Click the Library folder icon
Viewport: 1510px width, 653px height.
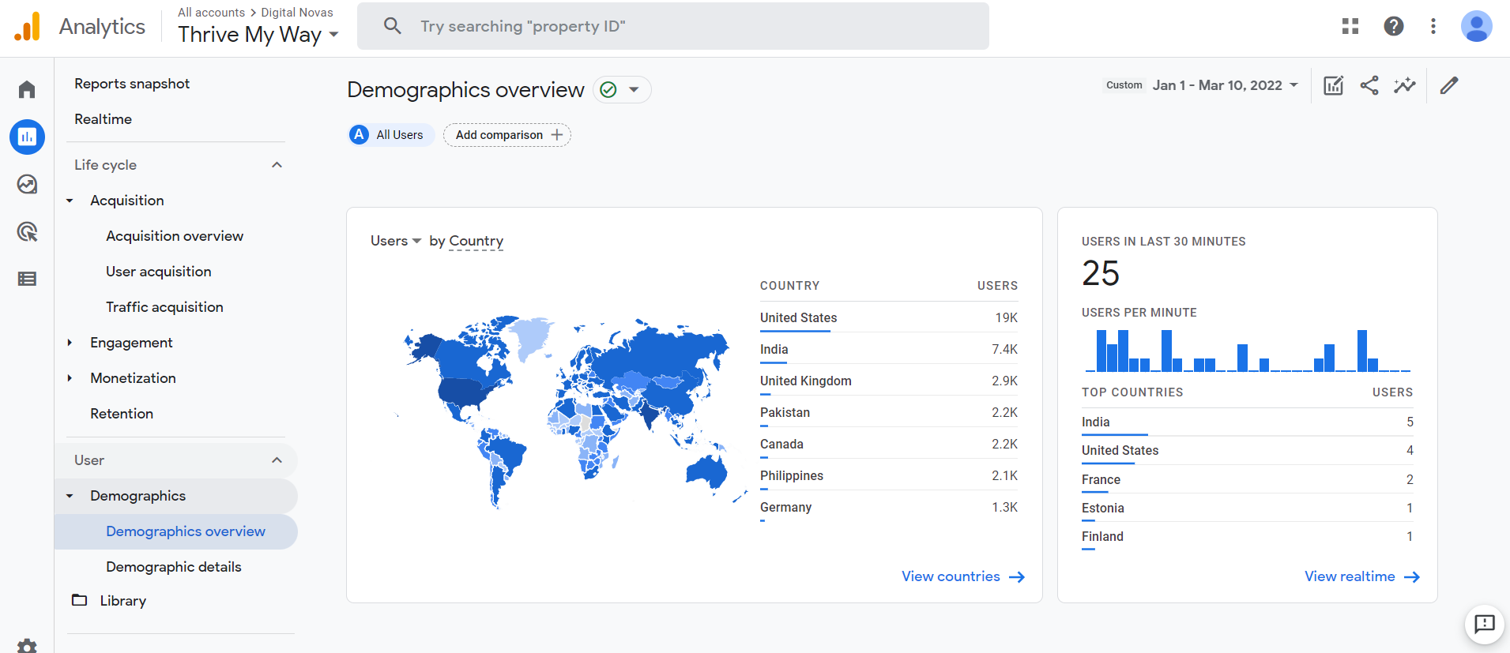tap(79, 600)
